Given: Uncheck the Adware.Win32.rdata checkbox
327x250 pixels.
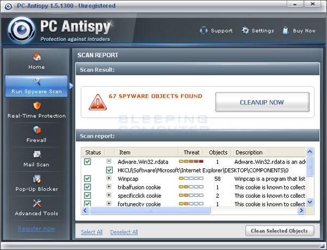Looking at the screenshot, I should pos(87,162).
